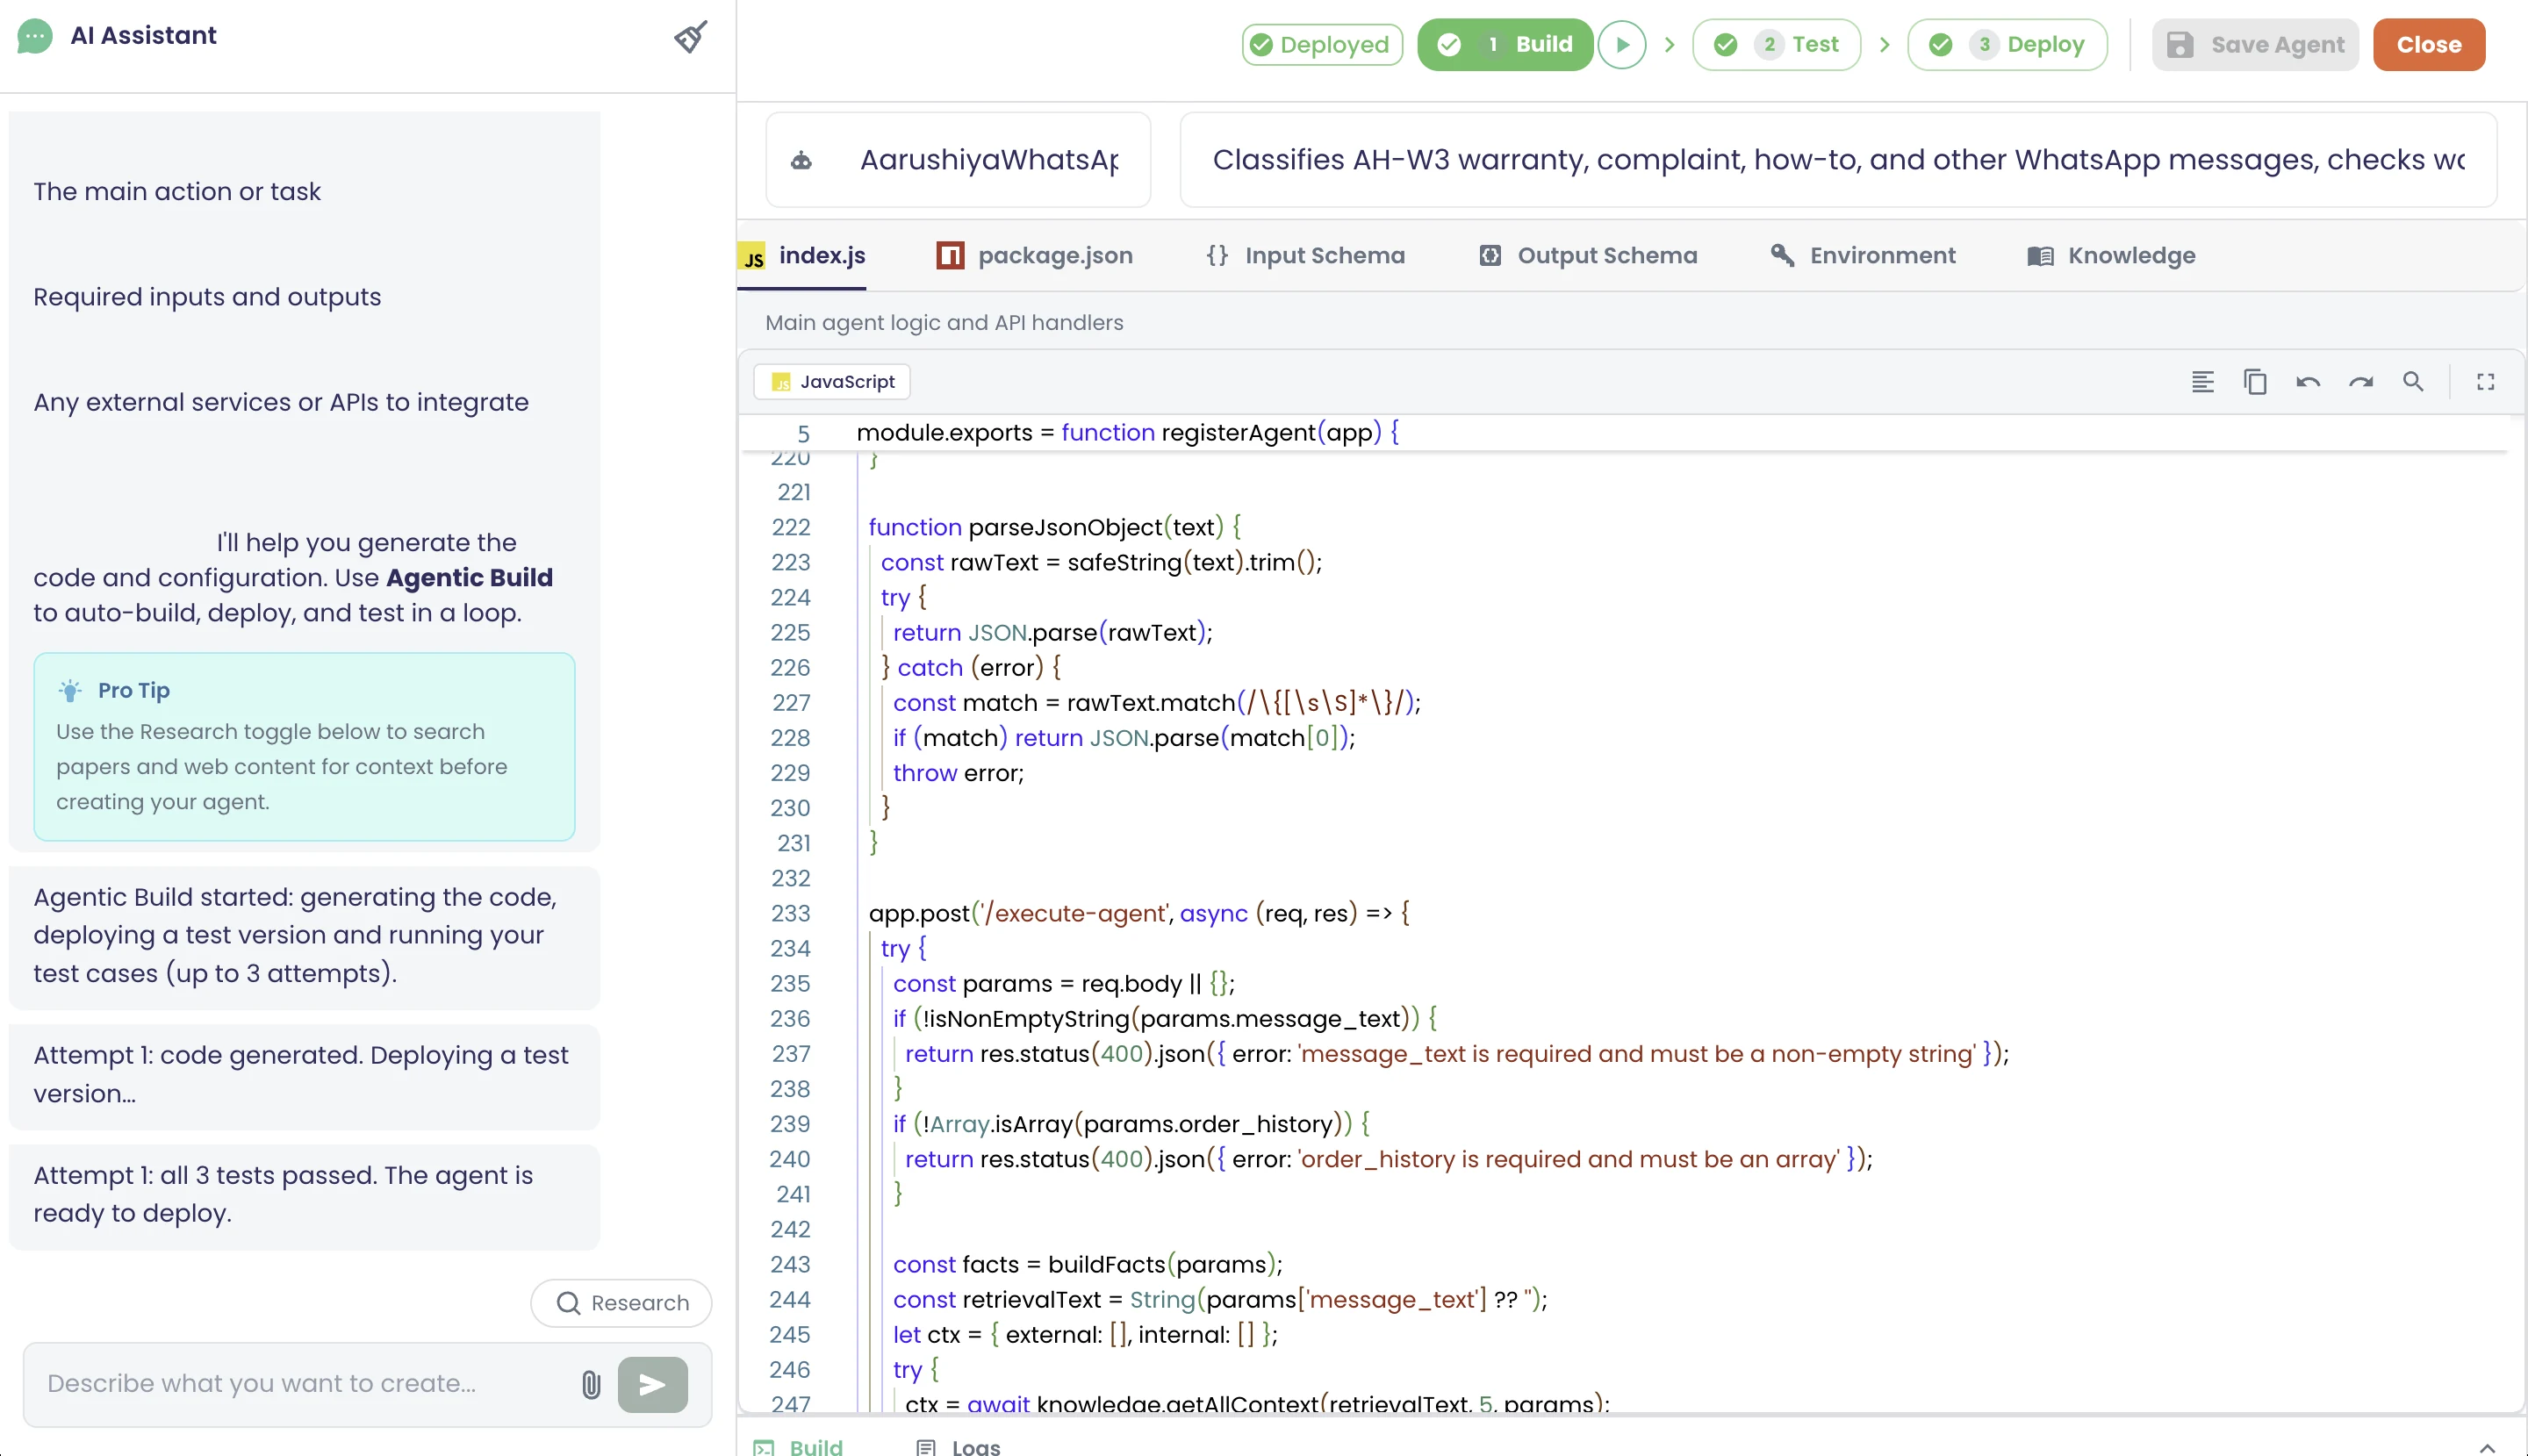Screen dimensions: 2528x1456
Task: Click 'function parseJsonObject(text) {' code line
Action: 1054,527
